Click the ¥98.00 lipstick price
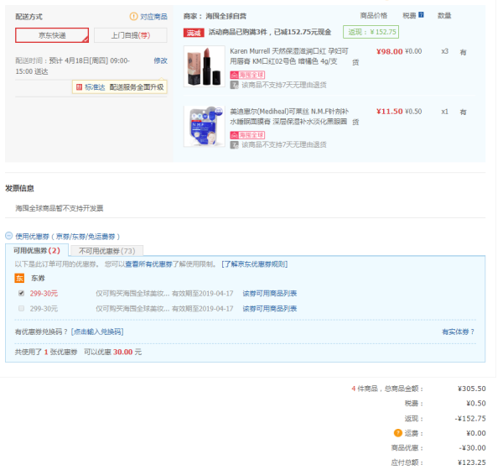 [x=389, y=51]
